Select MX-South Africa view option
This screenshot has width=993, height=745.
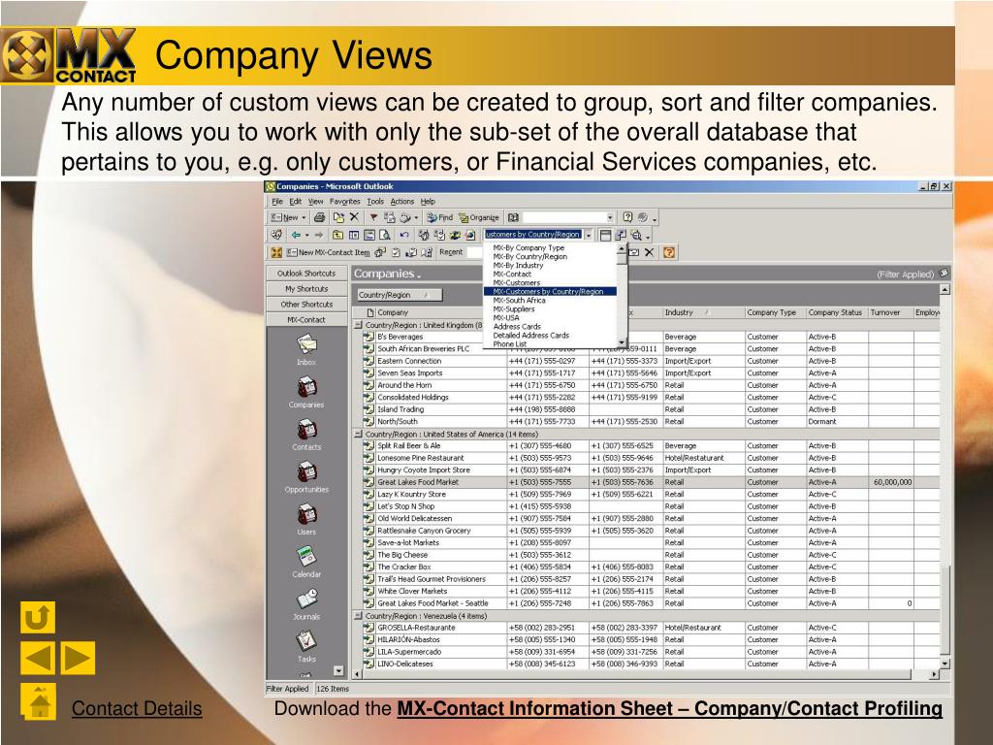point(550,301)
